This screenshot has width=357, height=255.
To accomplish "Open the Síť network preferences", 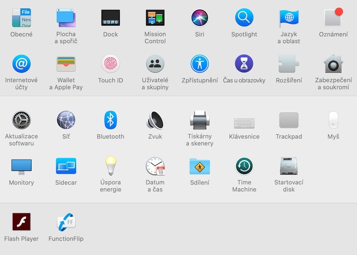I will (66, 120).
